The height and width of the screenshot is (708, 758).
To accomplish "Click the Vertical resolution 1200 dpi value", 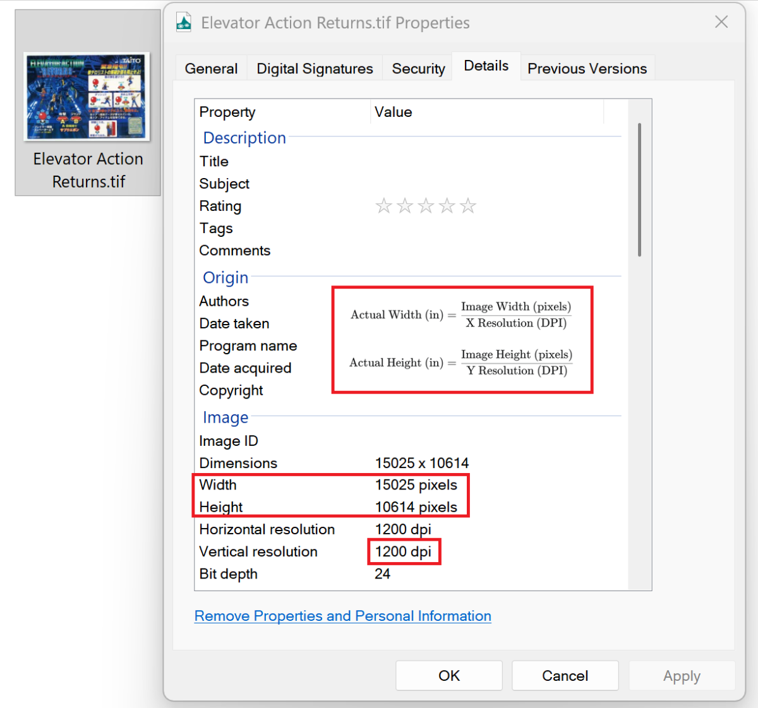I will click(x=403, y=551).
